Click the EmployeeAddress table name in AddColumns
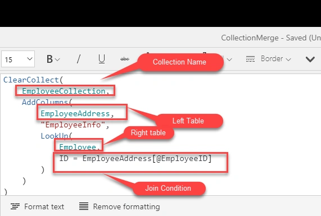 (x=75, y=114)
